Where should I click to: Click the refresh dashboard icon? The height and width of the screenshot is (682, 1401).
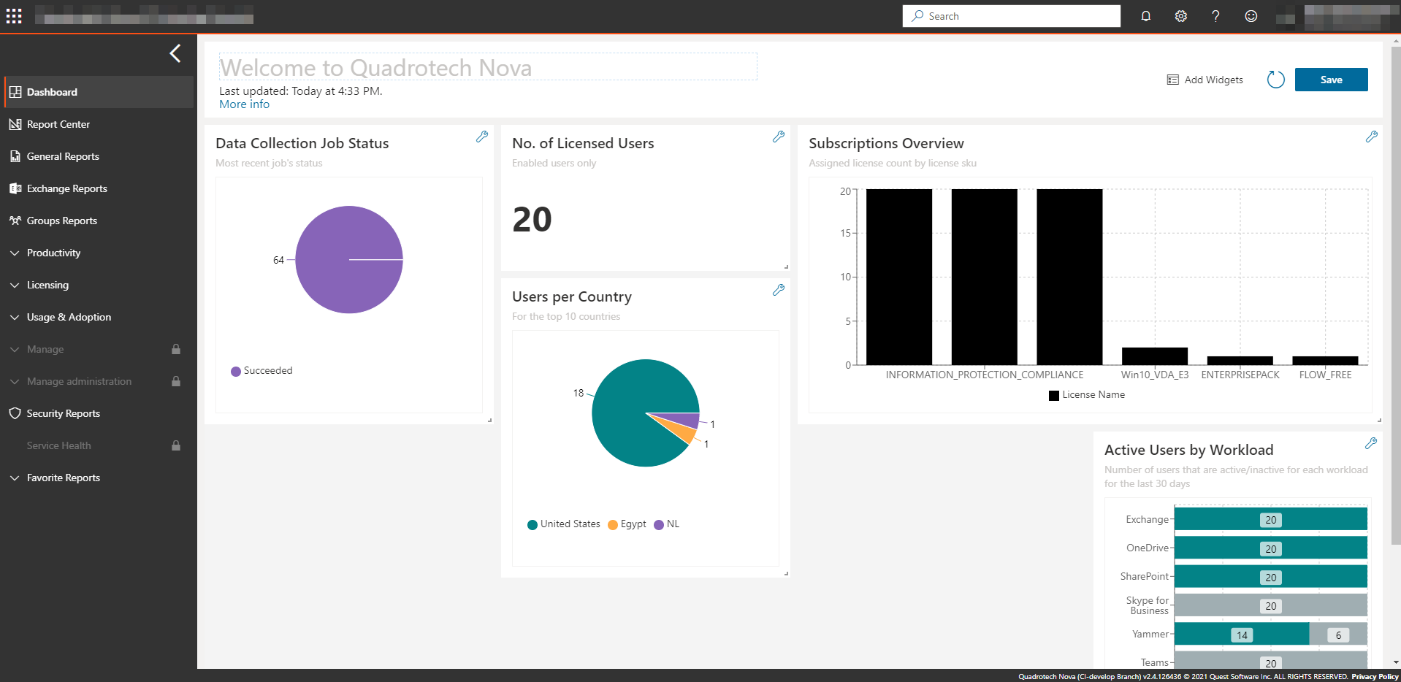point(1275,80)
